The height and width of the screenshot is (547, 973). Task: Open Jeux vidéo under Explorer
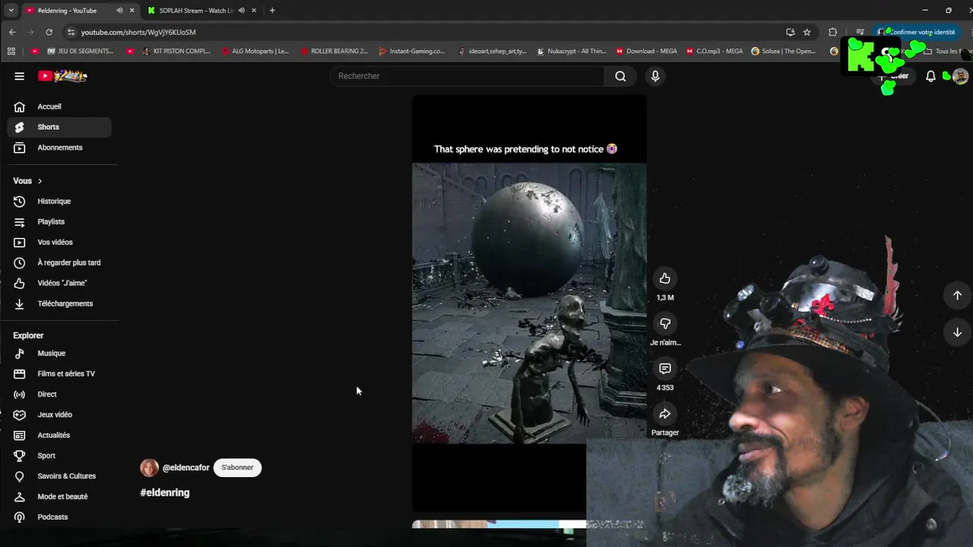59,415
